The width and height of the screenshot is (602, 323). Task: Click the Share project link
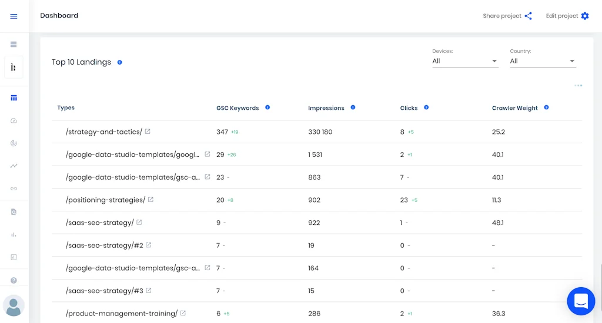click(x=502, y=16)
